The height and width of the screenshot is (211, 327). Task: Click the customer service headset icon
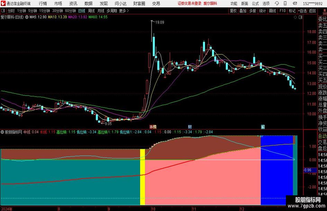coord(277,3)
